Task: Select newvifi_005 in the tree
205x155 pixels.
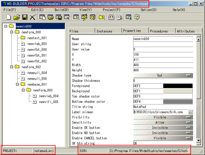Action: coord(48,102)
